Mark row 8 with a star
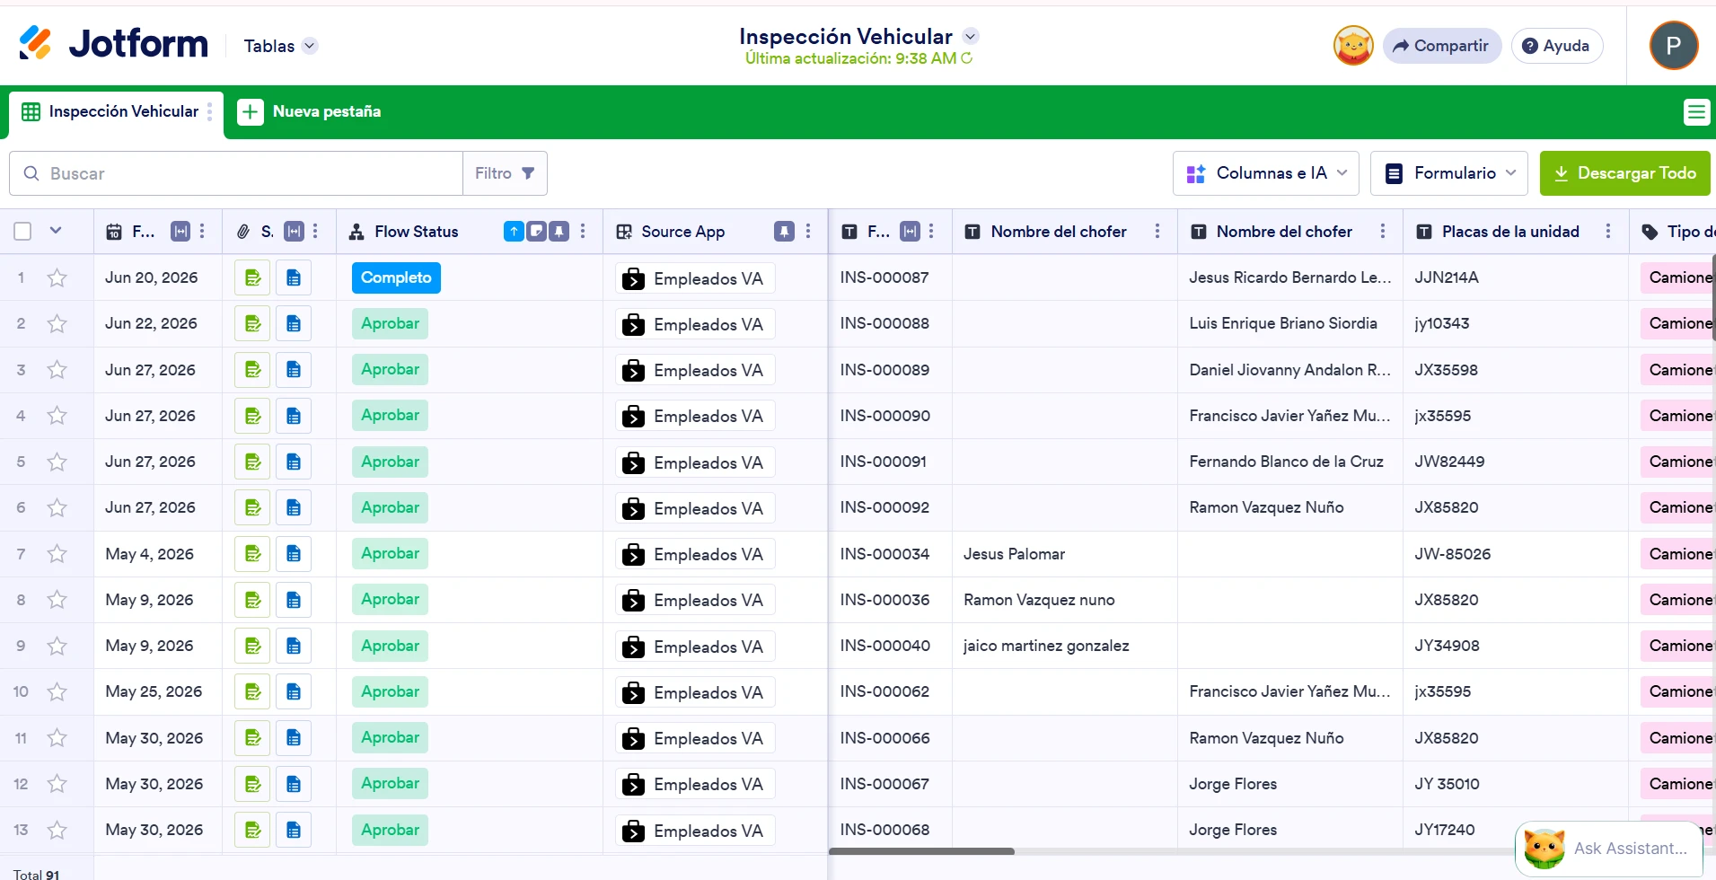The image size is (1716, 880). pyautogui.click(x=57, y=600)
